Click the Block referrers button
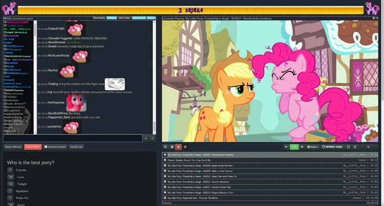 [x=13, y=147]
